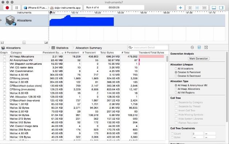The width and height of the screenshot is (229, 144).
Task: Check graph box for All Heap Allocations
Action: click(x=4, y=56)
